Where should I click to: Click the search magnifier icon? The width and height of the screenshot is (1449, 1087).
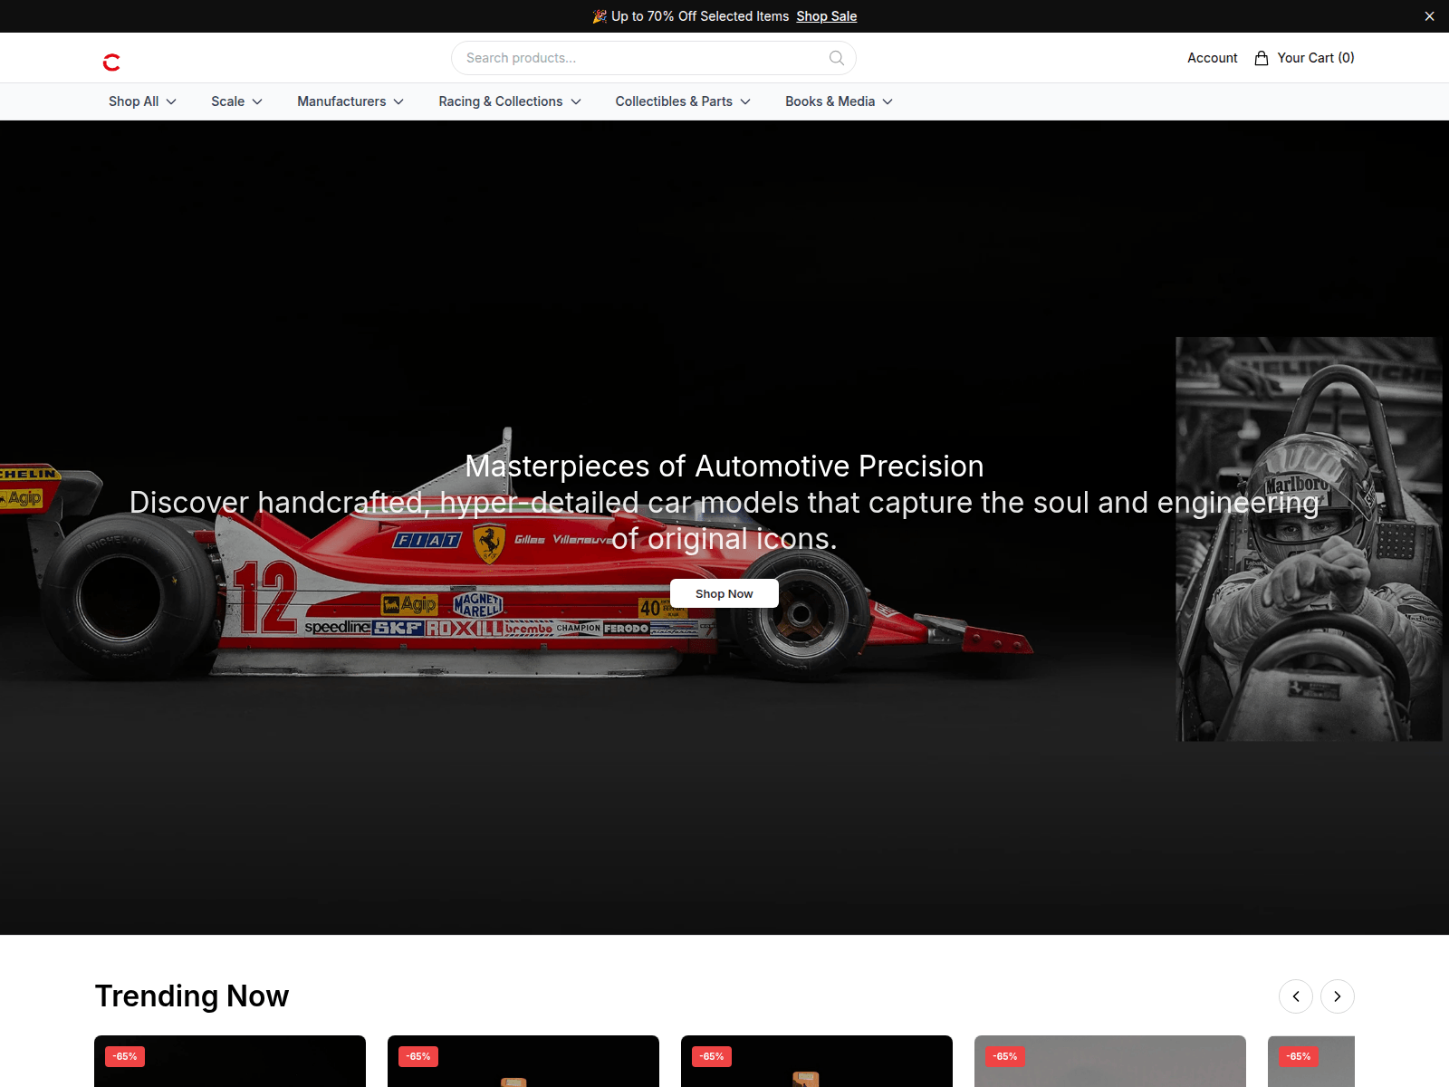coord(836,58)
